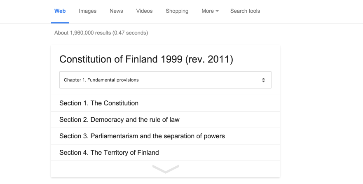Click the Search tools button
The height and width of the screenshot is (184, 363).
pos(245,11)
